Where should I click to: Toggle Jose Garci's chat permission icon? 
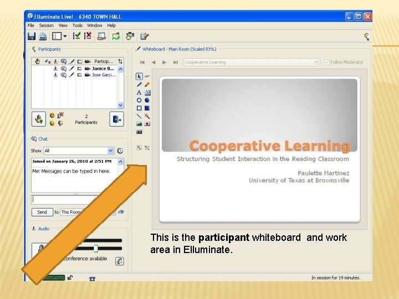point(64,75)
